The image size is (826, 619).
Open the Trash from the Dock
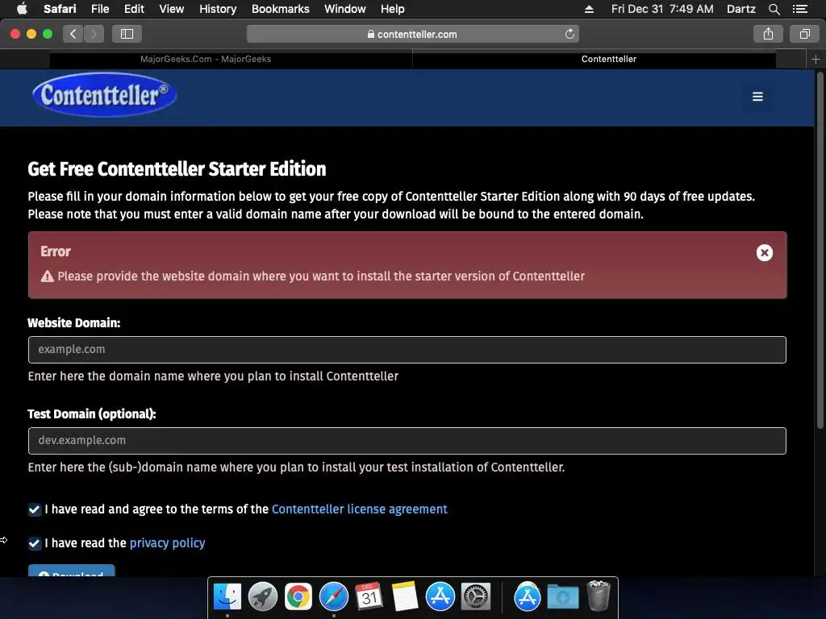pos(598,596)
